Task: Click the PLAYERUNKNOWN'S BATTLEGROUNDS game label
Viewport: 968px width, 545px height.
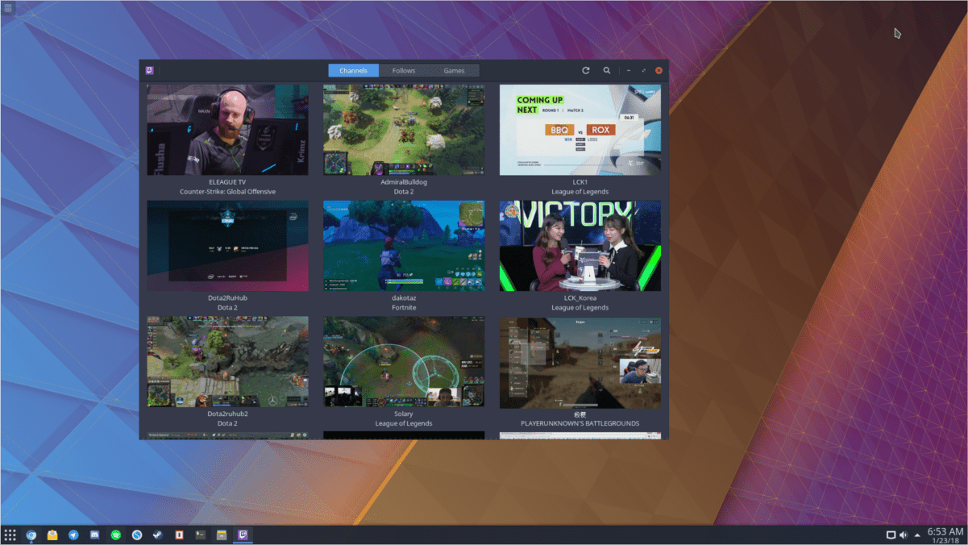Action: pos(580,423)
